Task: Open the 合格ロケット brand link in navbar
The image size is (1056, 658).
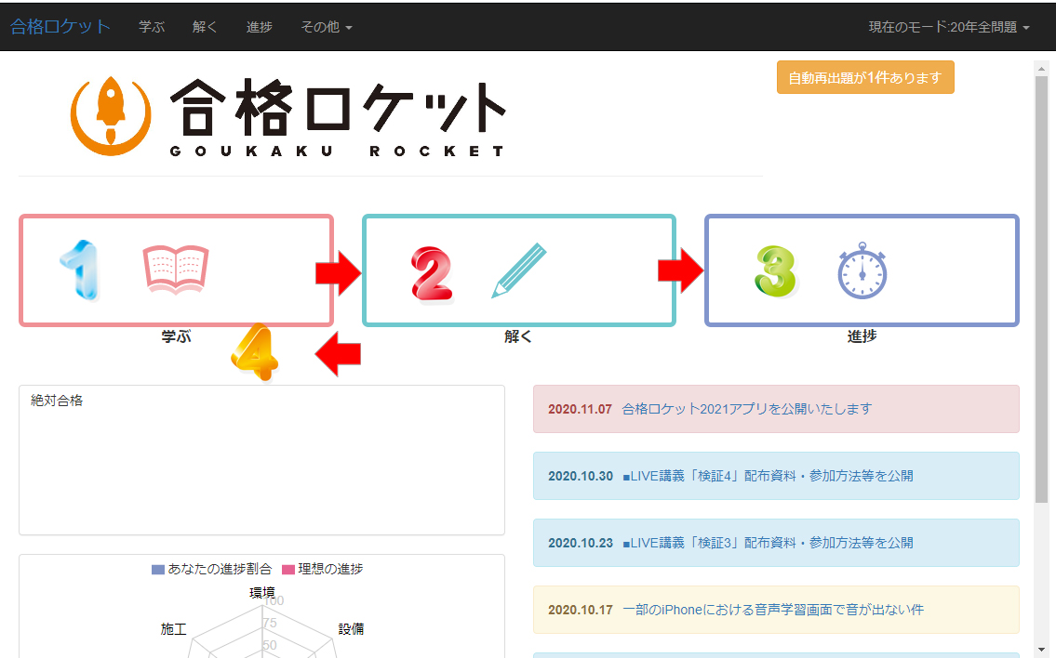Action: 60,27
